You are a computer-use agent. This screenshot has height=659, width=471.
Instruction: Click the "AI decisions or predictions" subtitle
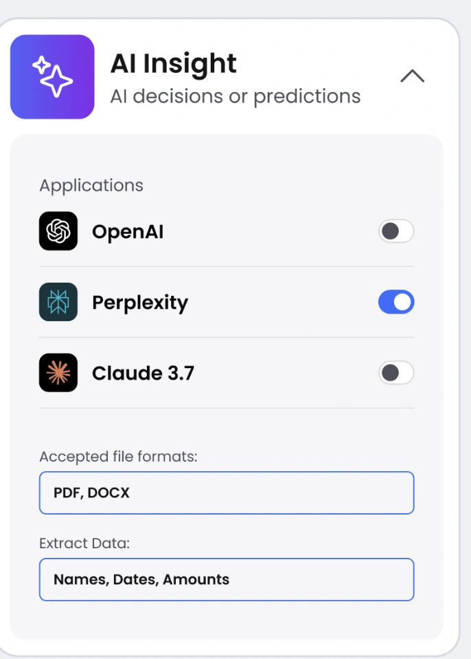click(235, 96)
